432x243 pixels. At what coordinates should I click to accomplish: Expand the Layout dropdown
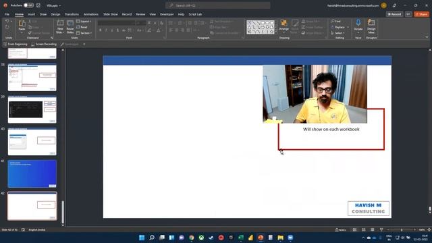[84, 21]
